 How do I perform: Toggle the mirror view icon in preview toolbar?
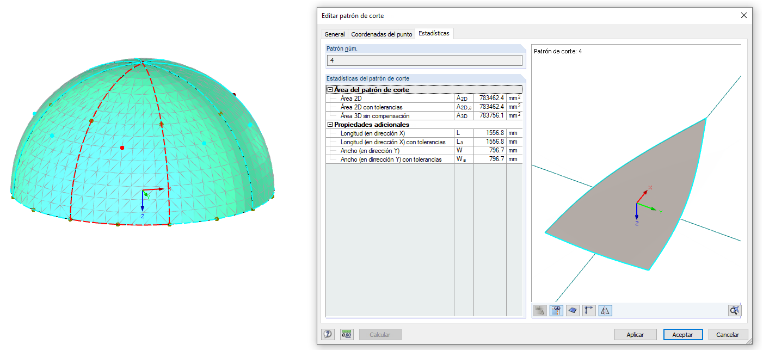point(605,310)
